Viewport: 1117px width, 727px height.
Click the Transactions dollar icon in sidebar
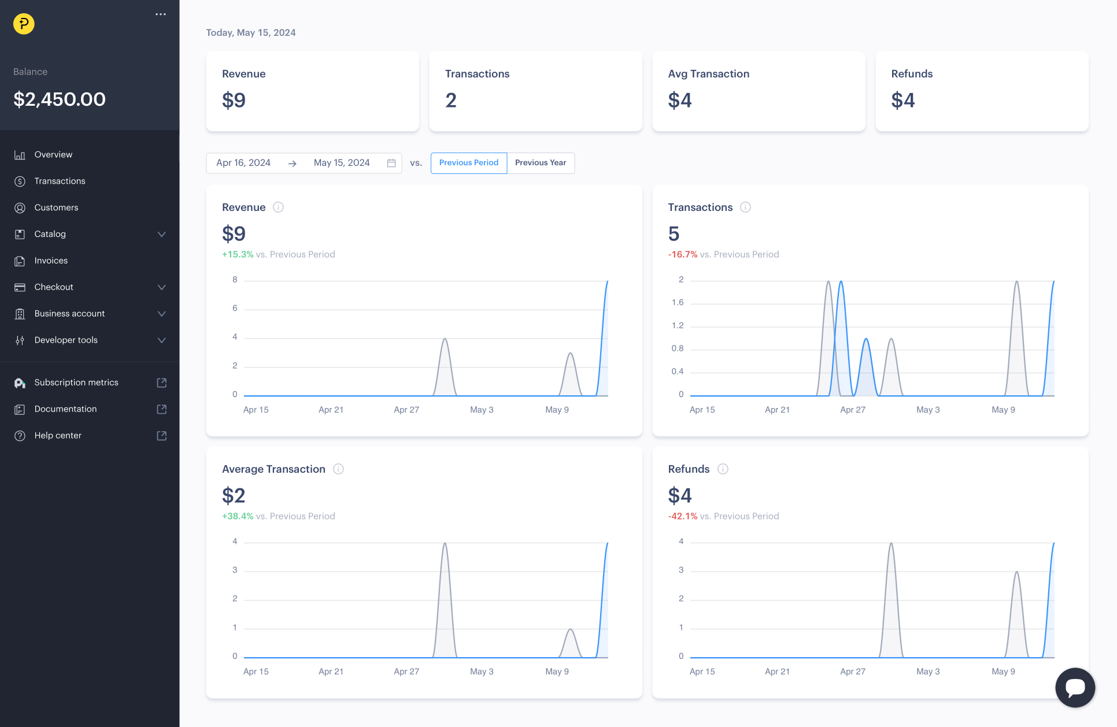pos(20,181)
